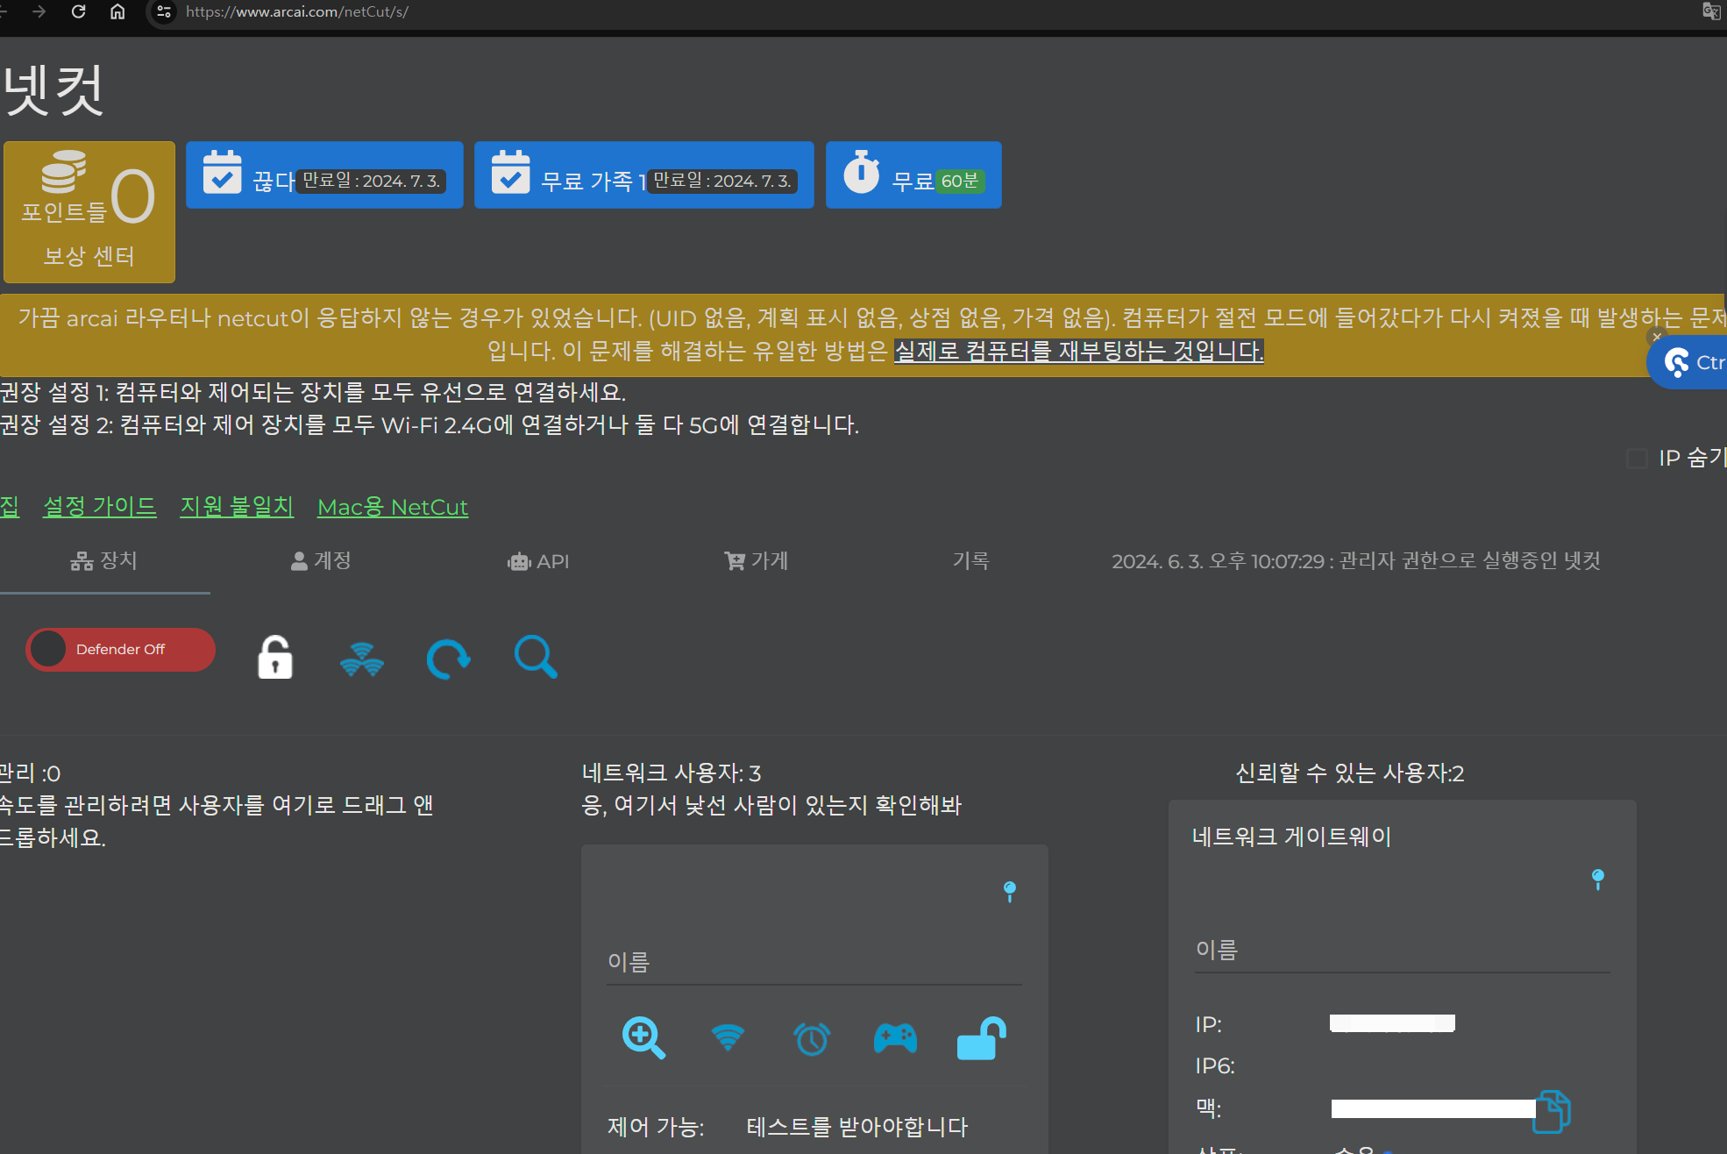Click the toolbar search magnifier icon

point(536,657)
